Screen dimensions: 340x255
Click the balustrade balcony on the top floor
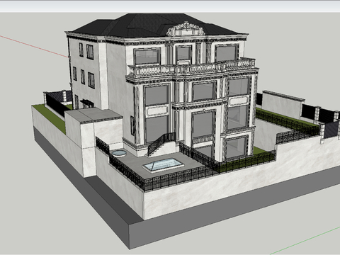click(192, 67)
